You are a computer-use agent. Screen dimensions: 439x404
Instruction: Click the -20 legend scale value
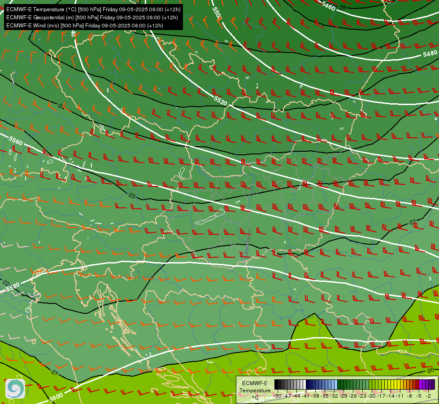pyautogui.click(x=372, y=396)
